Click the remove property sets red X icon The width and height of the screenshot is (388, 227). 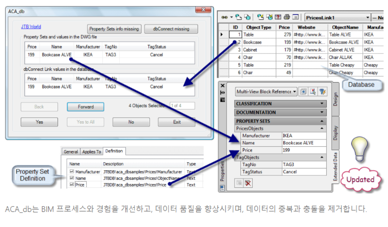click(x=248, y=183)
